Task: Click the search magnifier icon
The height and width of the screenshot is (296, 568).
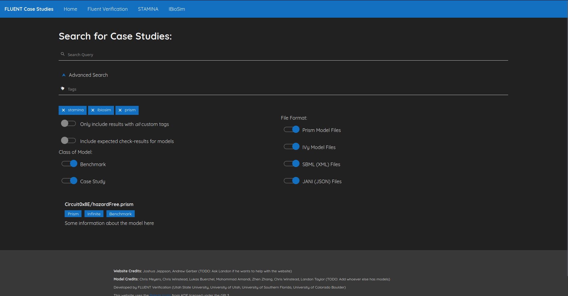Action: (x=63, y=54)
